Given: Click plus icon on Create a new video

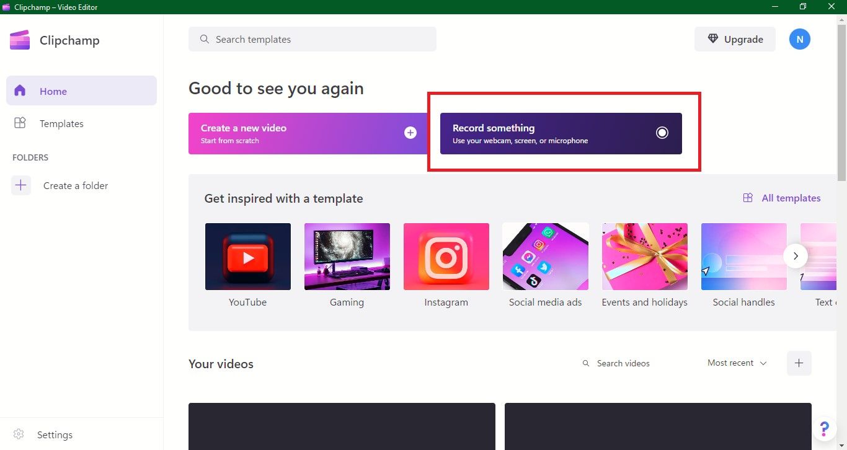Looking at the screenshot, I should [410, 133].
